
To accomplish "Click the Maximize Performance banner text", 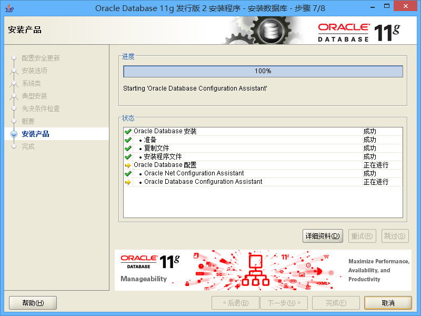I will click(379, 270).
